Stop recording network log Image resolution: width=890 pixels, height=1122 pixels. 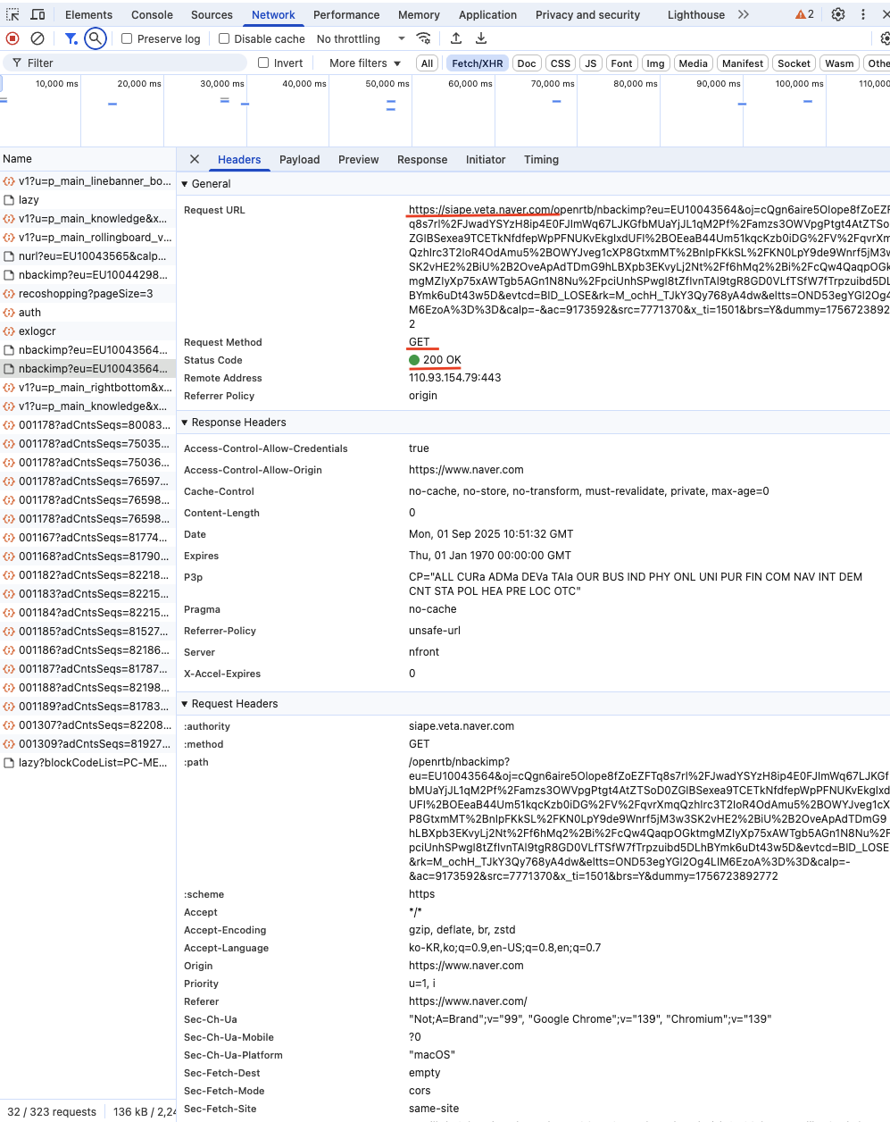(x=12, y=38)
